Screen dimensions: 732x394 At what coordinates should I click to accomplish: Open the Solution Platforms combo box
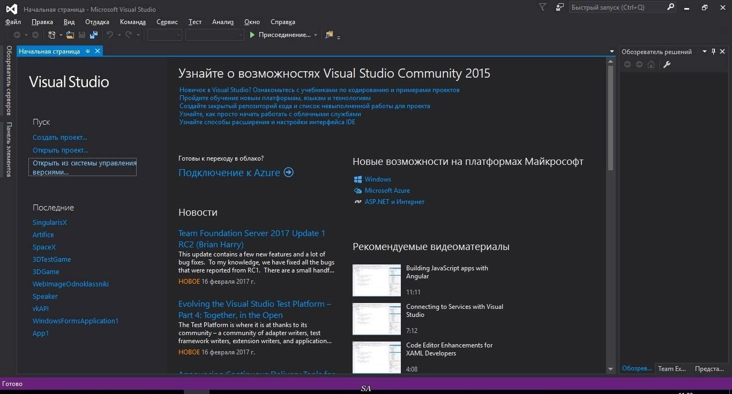click(x=215, y=35)
